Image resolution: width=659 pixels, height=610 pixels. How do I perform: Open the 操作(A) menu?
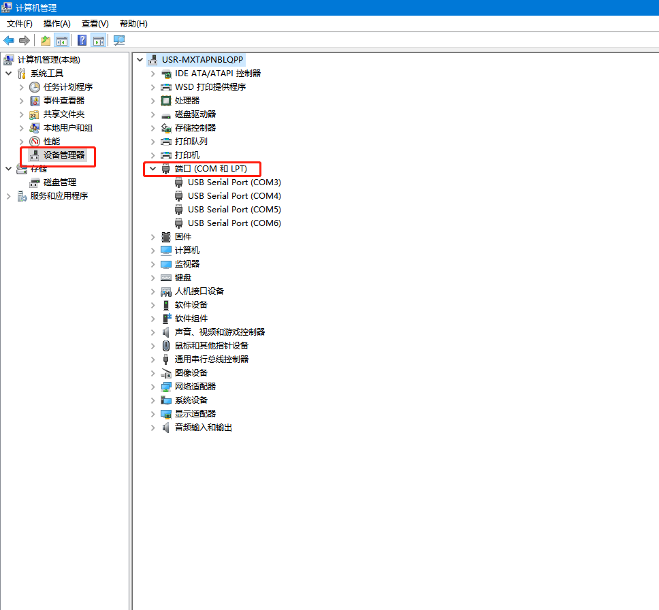click(57, 24)
